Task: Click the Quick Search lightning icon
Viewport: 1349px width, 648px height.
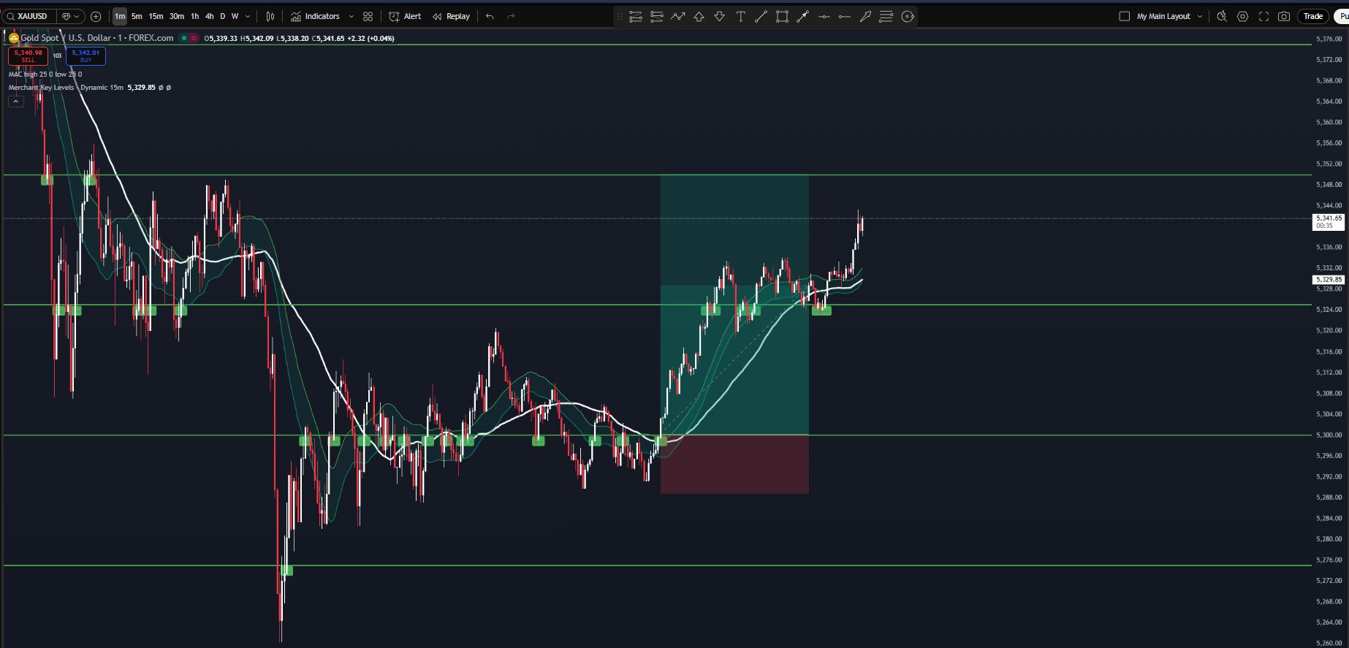Action: (1221, 16)
